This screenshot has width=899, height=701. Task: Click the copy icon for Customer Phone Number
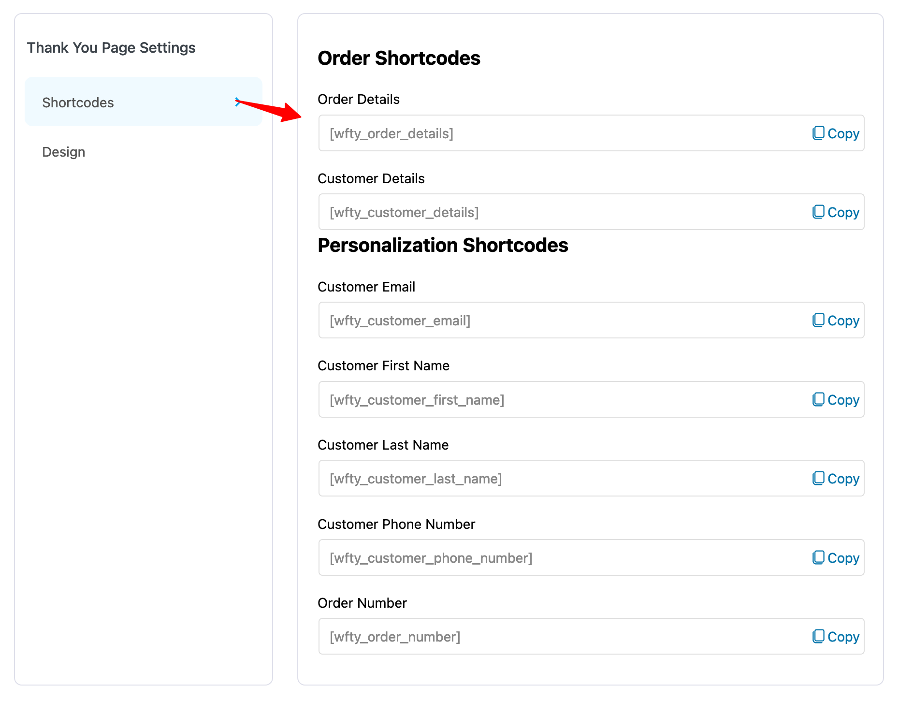819,557
